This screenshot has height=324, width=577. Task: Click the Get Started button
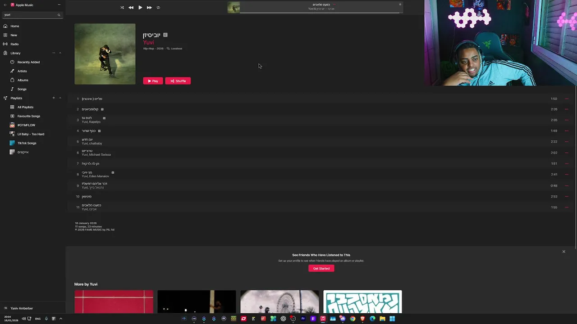321,269
